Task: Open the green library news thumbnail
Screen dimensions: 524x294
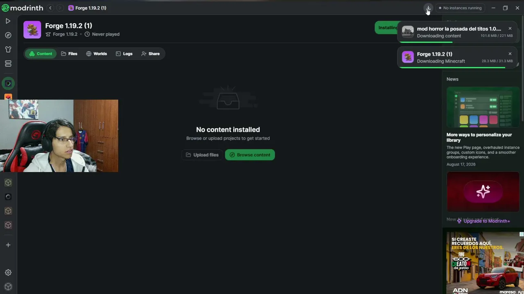Action: click(x=483, y=107)
